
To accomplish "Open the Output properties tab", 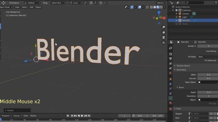I will pos(170,59).
